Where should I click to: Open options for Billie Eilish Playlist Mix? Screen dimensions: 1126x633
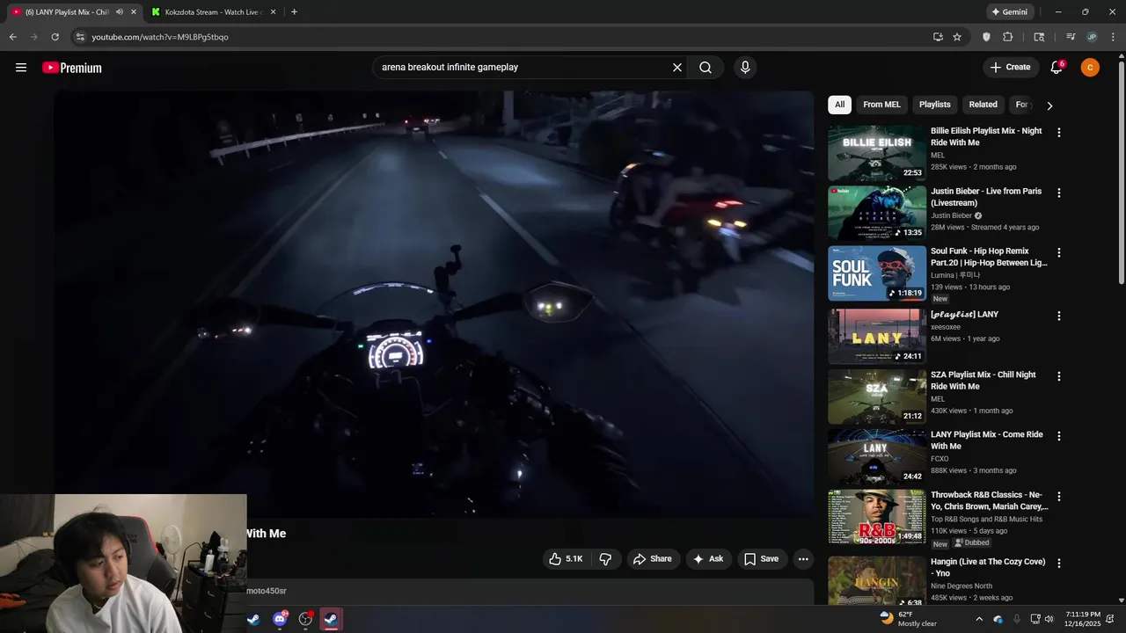pos(1059,133)
